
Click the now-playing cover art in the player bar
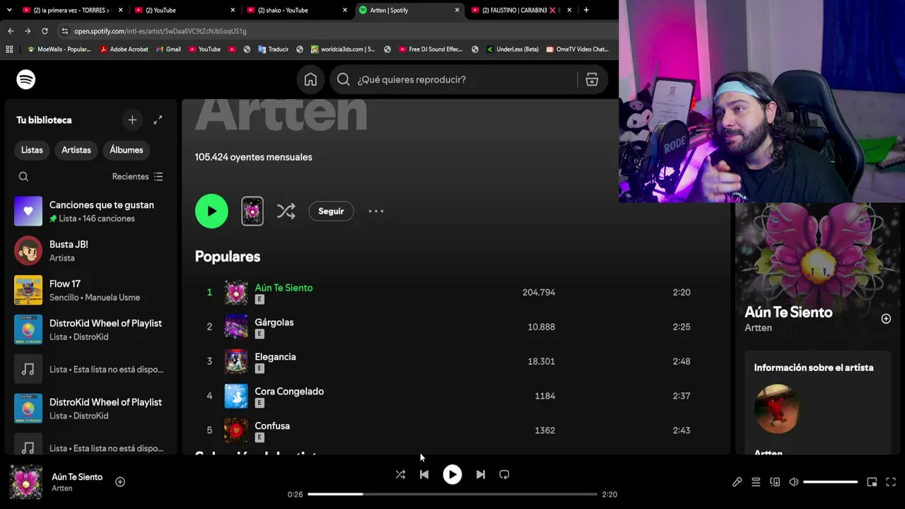coord(26,481)
